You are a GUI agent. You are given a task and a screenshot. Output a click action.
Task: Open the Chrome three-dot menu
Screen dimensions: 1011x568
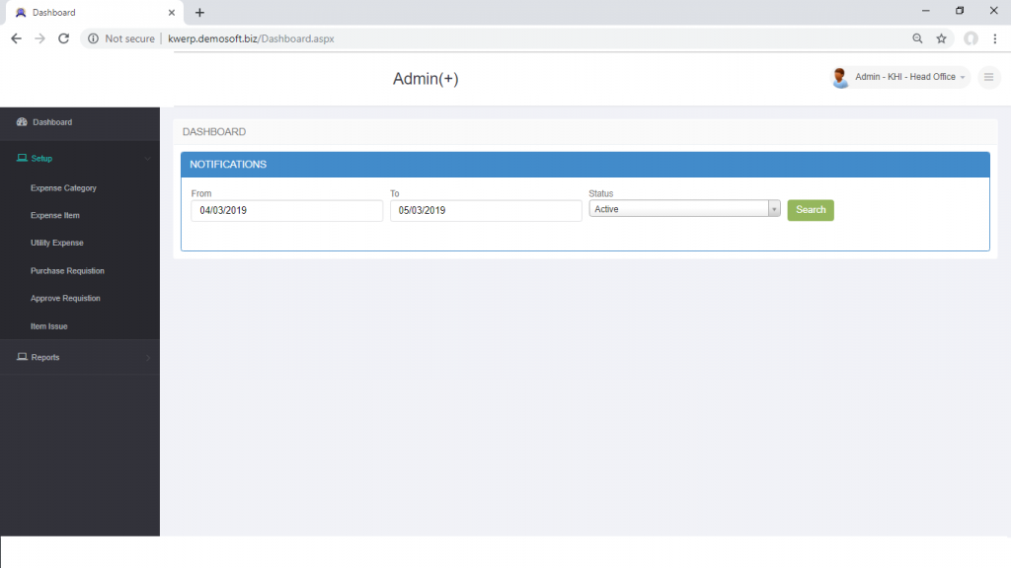pyautogui.click(x=992, y=38)
